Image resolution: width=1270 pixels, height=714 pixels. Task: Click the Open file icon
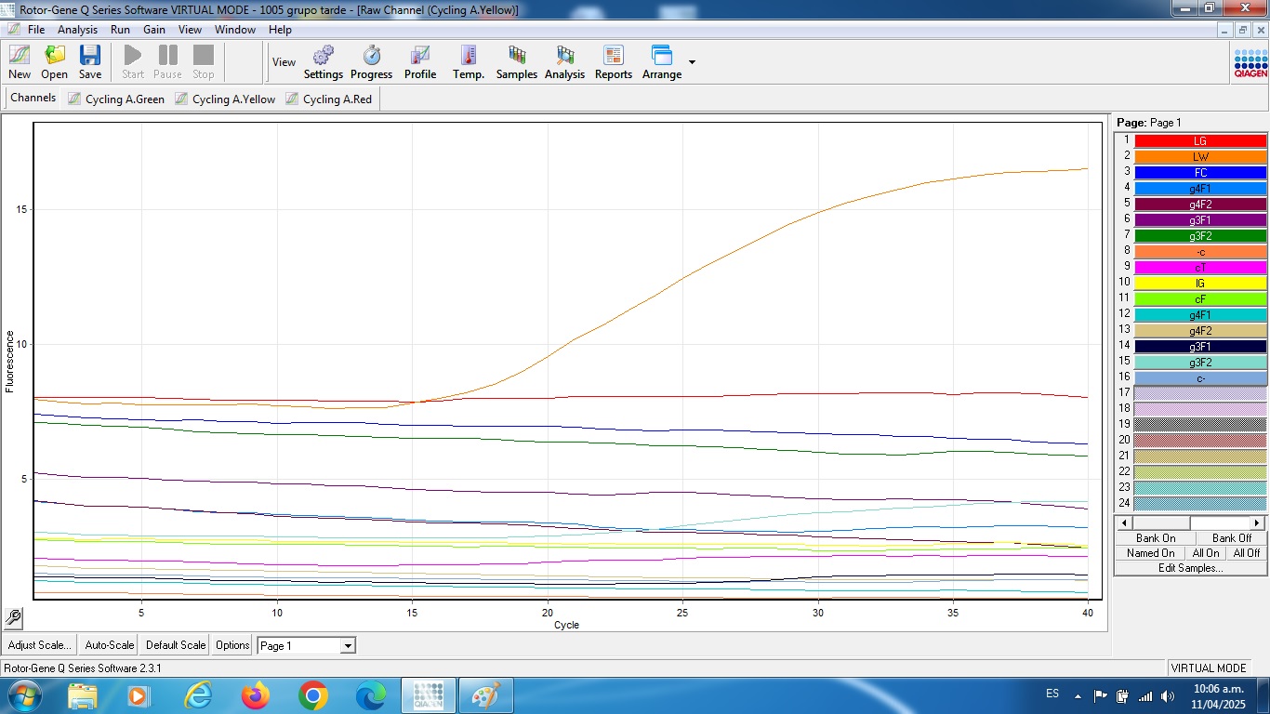(54, 62)
